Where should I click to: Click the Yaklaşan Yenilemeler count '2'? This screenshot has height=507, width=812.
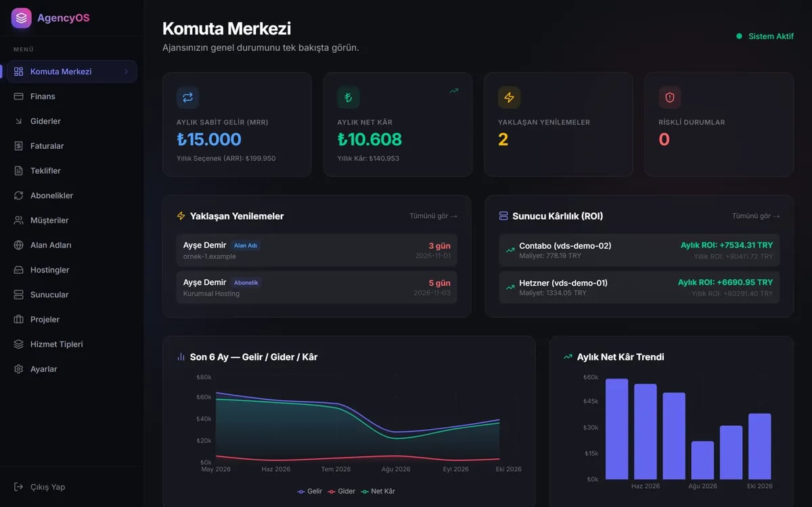503,139
